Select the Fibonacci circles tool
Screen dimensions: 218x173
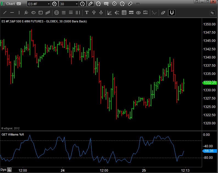pyautogui.click(x=57, y=13)
